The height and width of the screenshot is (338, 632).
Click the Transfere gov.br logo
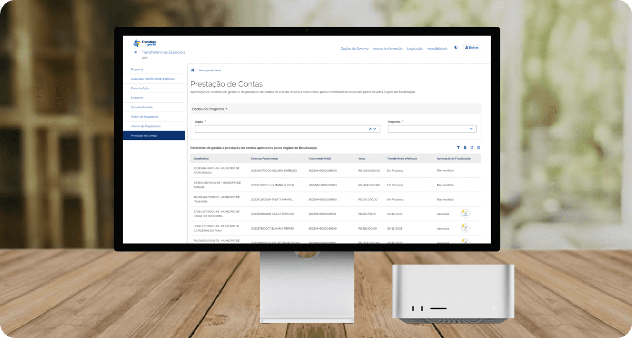[x=145, y=43]
